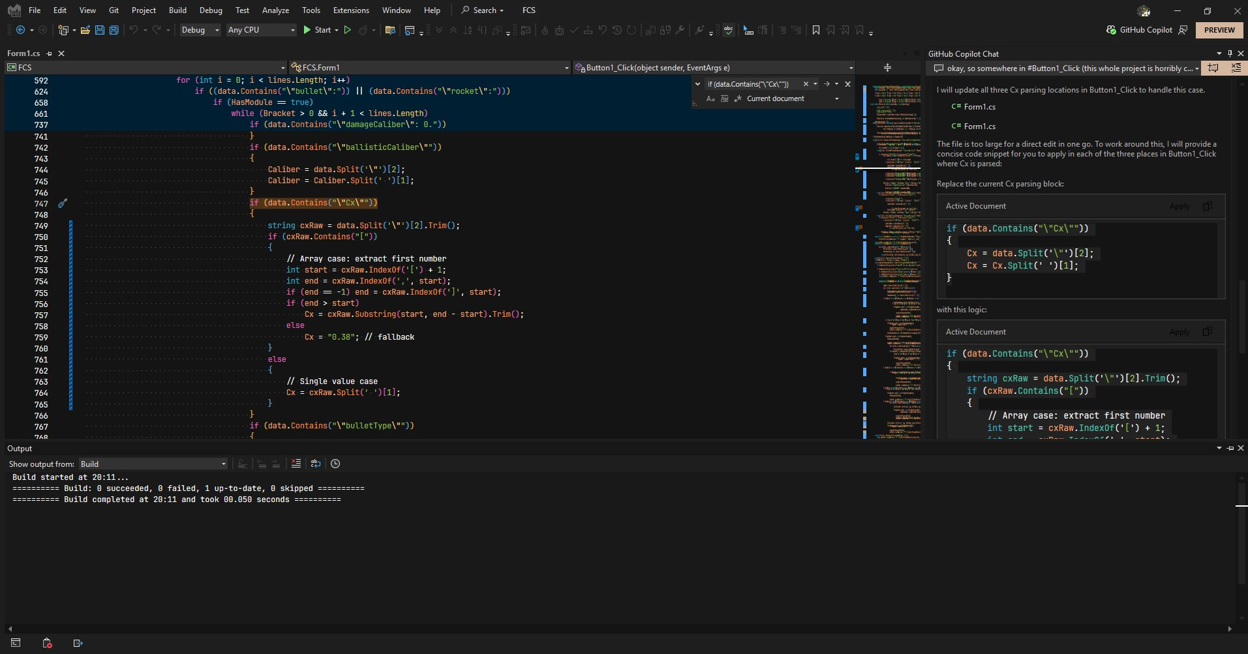Click the clipboard error icon in bottom bar

[47, 643]
